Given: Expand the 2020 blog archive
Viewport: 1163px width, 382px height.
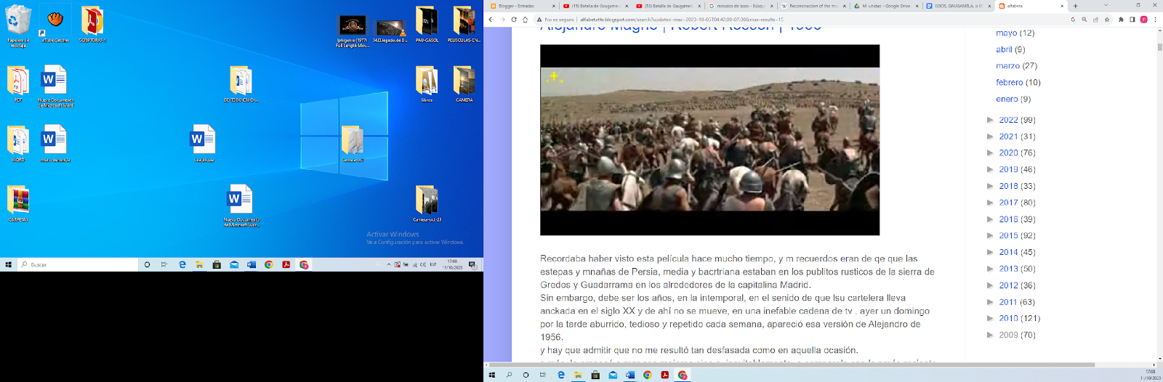Looking at the screenshot, I should coord(990,153).
